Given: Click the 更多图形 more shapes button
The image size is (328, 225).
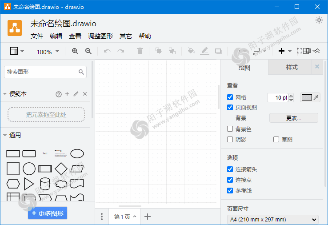Looking at the screenshot, I should (48, 213).
